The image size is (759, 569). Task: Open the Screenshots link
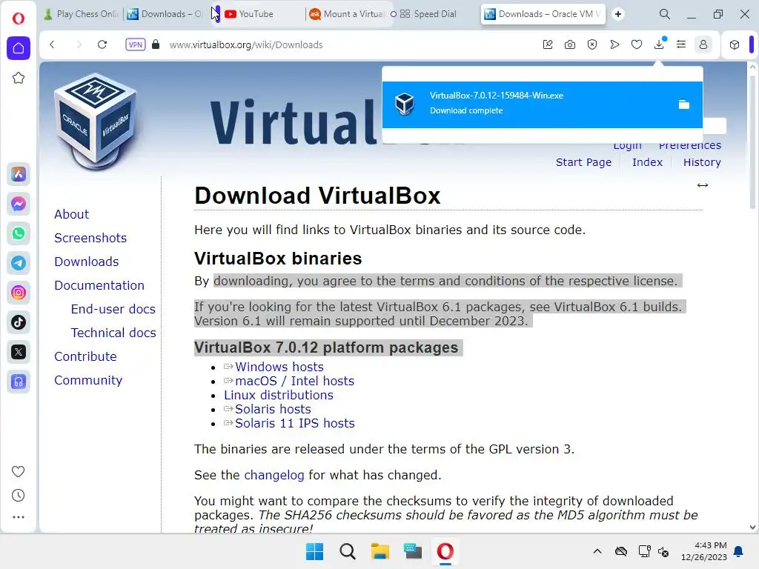tap(90, 238)
